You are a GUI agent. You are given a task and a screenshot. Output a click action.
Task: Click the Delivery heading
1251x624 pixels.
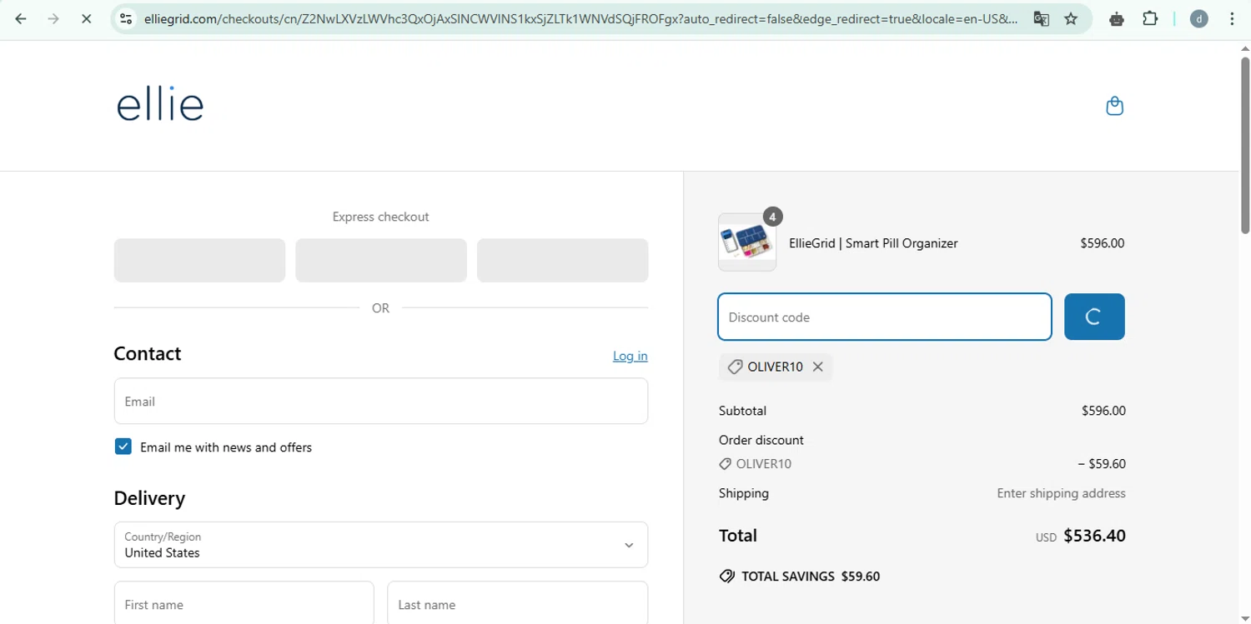pyautogui.click(x=149, y=498)
